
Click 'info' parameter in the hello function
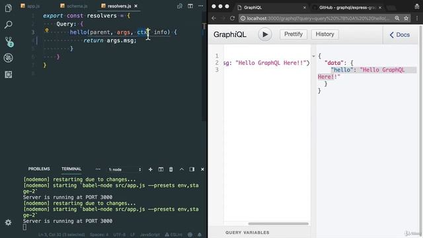click(x=161, y=32)
